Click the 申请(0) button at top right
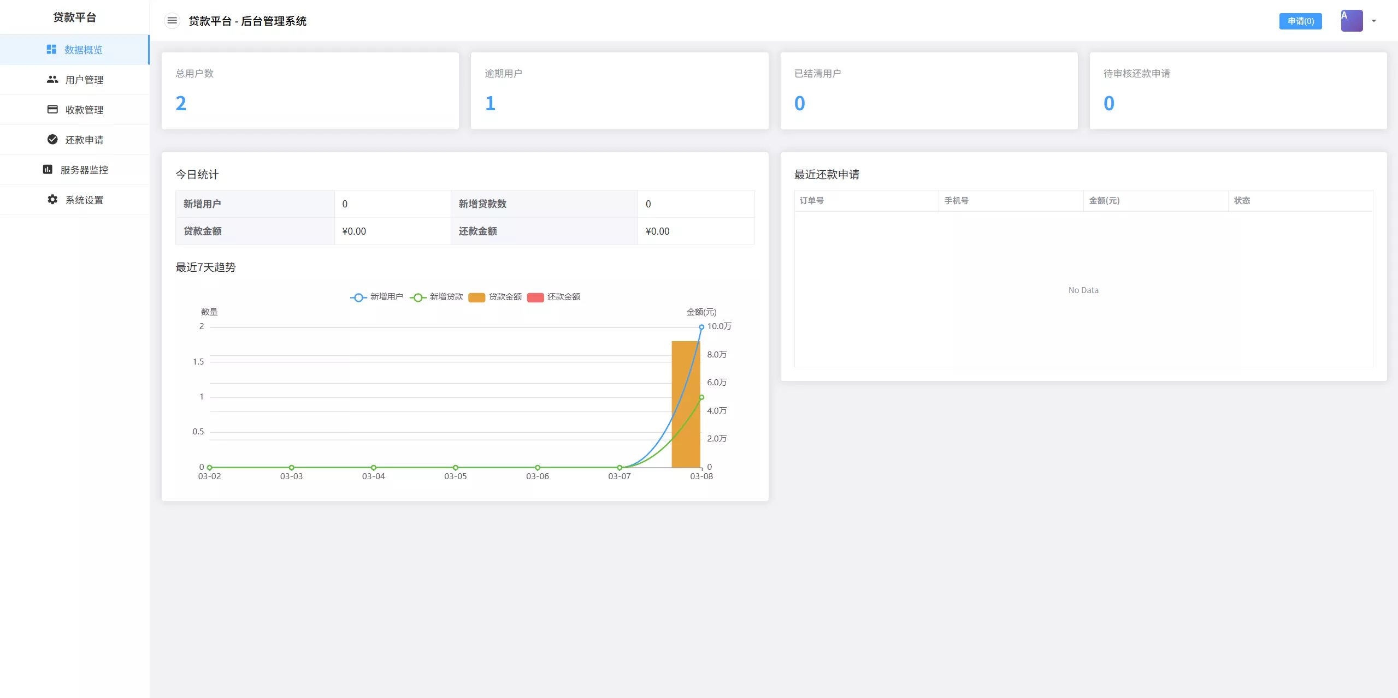Screen dimensions: 1398x698 [x=1301, y=21]
